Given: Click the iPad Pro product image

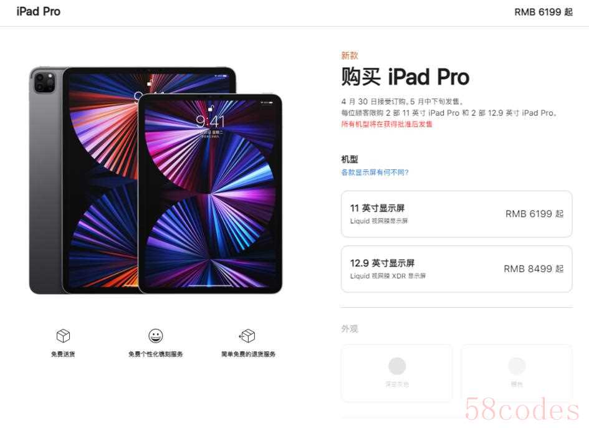Looking at the screenshot, I should coord(156,180).
